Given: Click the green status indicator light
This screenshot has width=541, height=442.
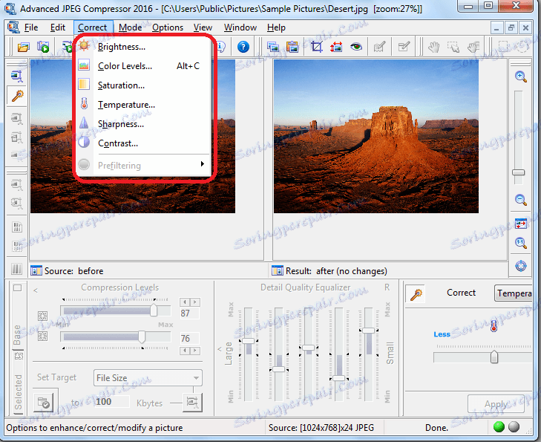Looking at the screenshot, I should click(x=497, y=427).
